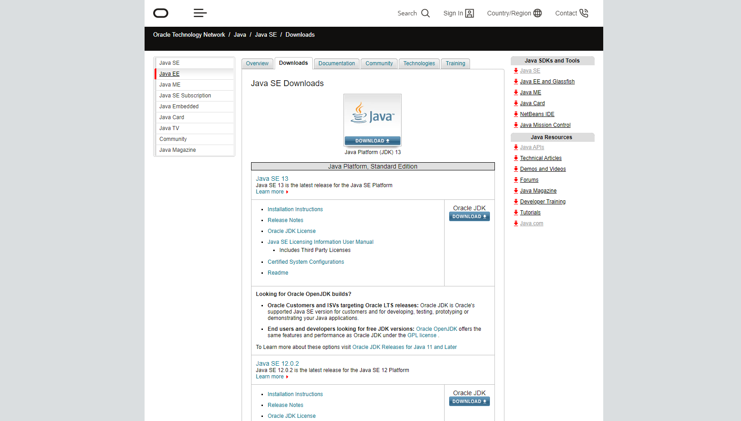Open the hamburger menu icon
The width and height of the screenshot is (741, 421).
[x=200, y=13]
